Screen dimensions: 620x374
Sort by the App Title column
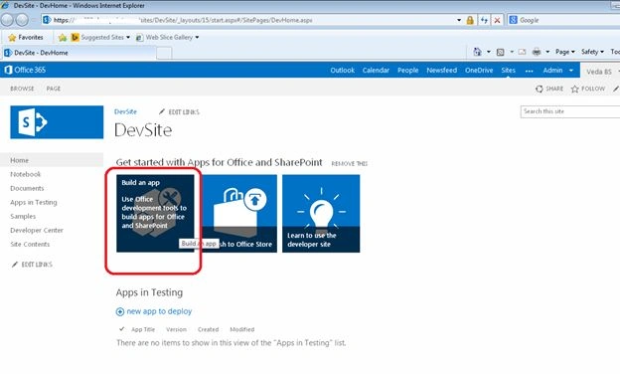point(143,329)
